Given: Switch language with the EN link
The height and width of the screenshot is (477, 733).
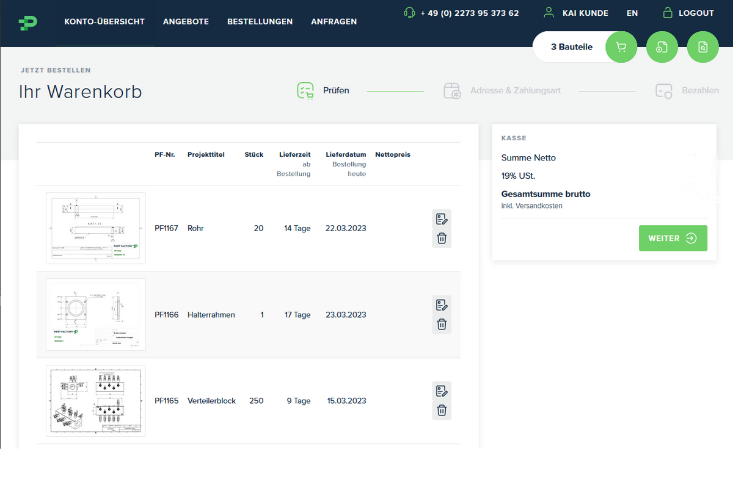Looking at the screenshot, I should point(632,13).
